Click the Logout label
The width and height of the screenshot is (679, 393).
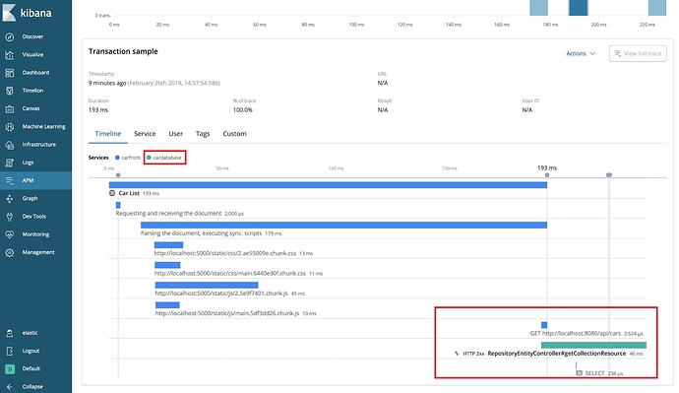coord(31,351)
